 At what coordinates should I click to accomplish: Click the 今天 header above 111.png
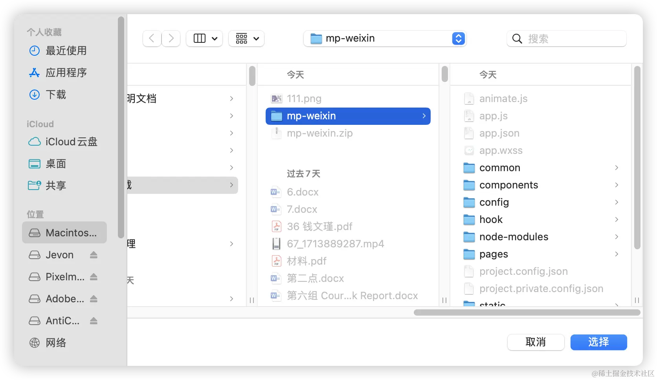click(295, 75)
